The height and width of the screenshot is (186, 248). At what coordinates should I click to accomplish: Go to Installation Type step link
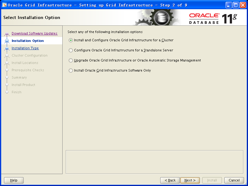(x=25, y=48)
